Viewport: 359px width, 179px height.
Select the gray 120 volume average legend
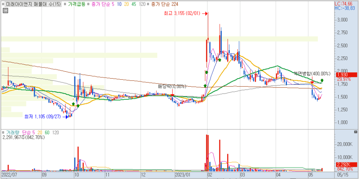pos(55,132)
